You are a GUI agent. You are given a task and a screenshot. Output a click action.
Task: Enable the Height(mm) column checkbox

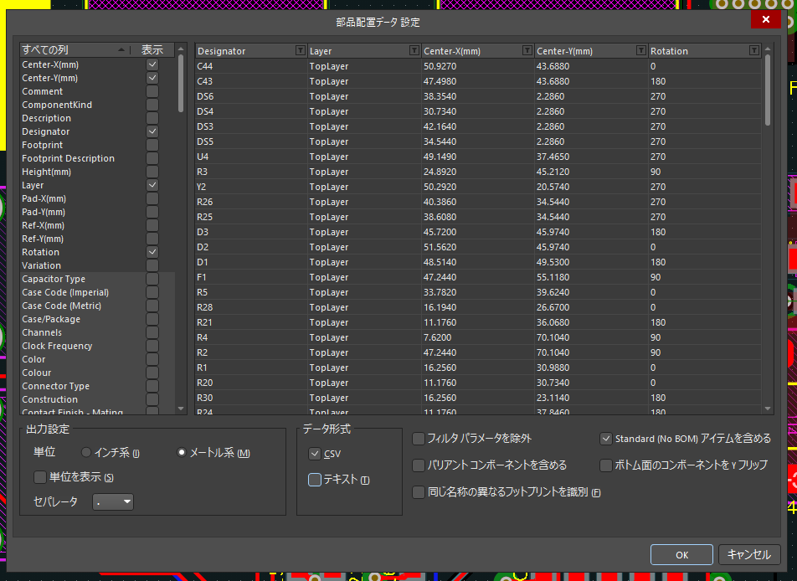152,172
